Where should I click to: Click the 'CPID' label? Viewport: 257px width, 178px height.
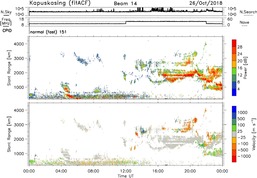pos(7,31)
